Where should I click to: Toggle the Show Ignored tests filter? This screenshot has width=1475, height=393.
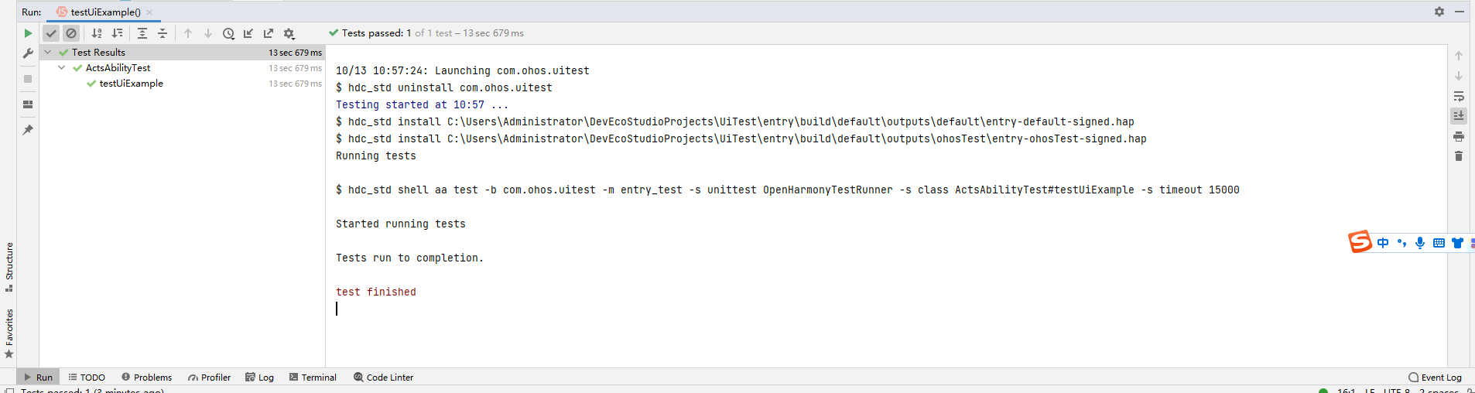71,33
